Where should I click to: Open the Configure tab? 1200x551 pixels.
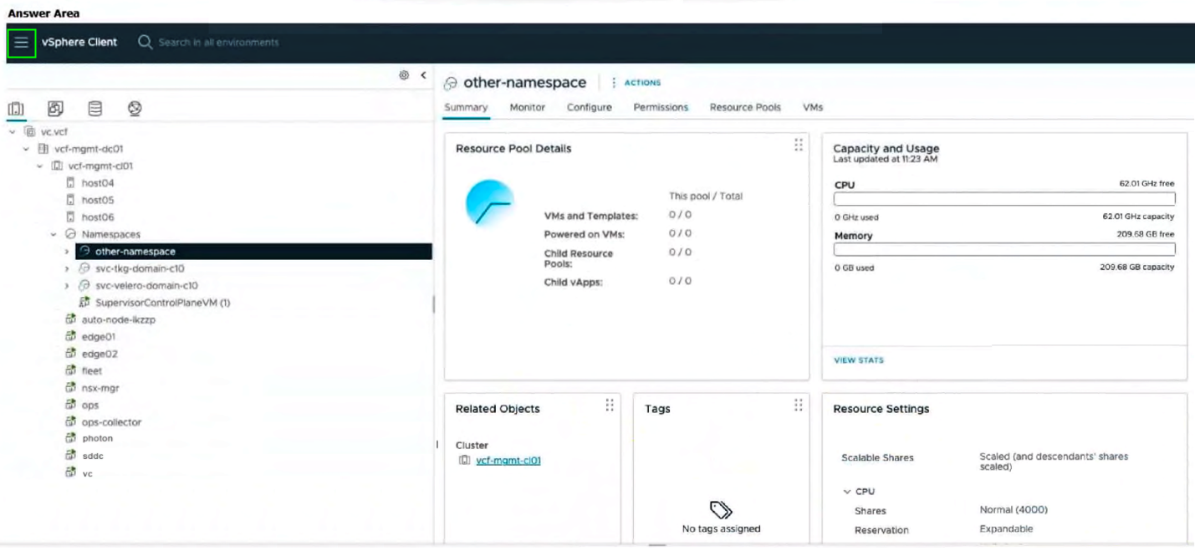590,108
